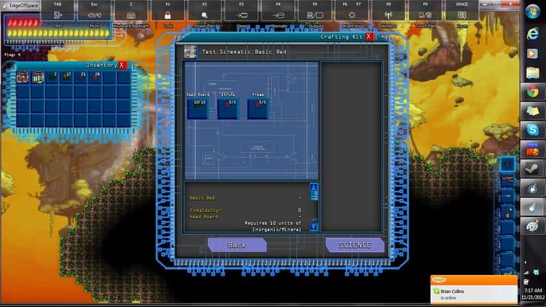This screenshot has width=546, height=307.
Task: Select the first inventory item icon
Action: (23, 77)
